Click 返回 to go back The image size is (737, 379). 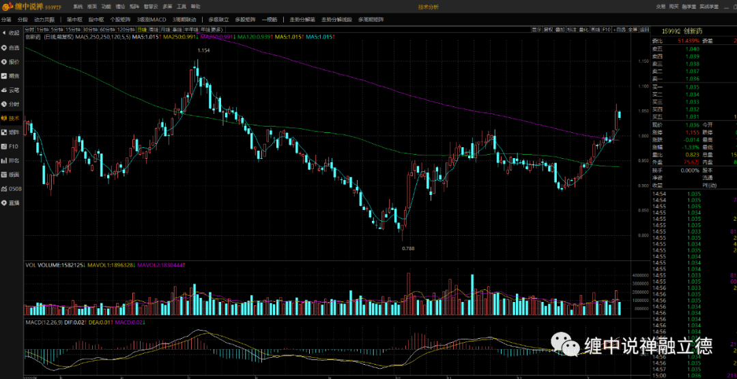click(x=644, y=29)
